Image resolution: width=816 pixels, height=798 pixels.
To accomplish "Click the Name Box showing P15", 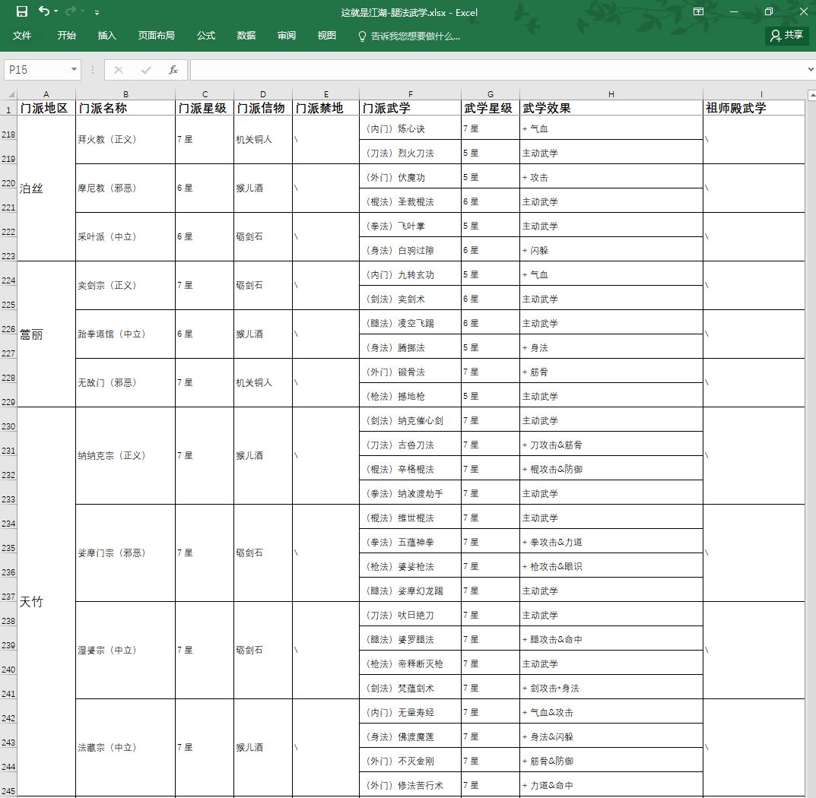I will [x=37, y=70].
